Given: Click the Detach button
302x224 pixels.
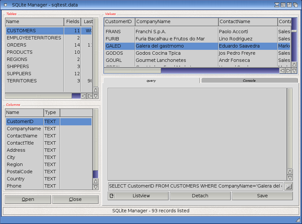Looking at the screenshot, I should 200,196.
